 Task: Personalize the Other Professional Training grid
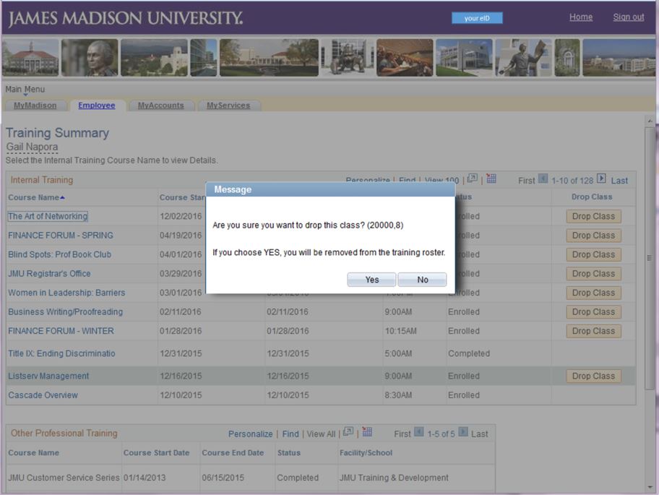[251, 434]
